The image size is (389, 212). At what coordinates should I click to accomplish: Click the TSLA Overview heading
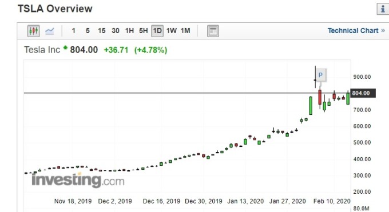[x=55, y=9]
